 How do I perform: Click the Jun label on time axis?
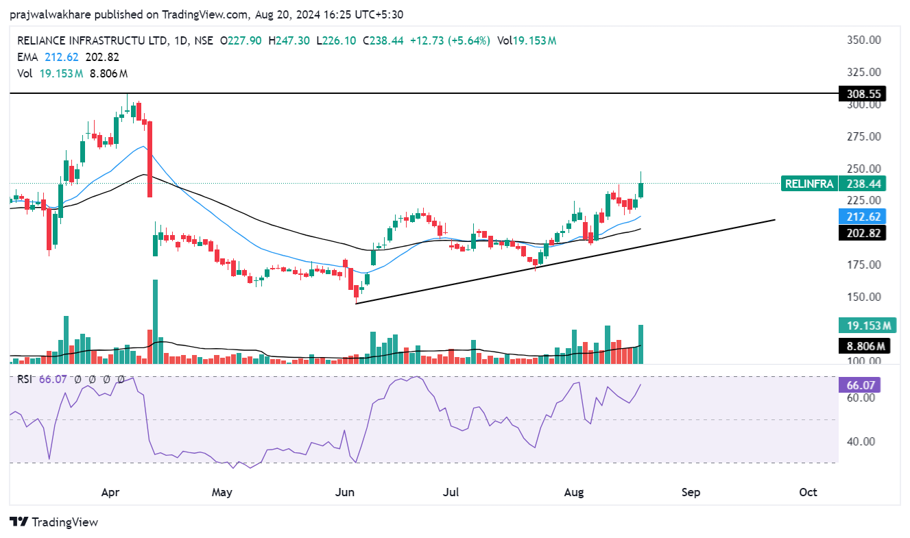345,492
